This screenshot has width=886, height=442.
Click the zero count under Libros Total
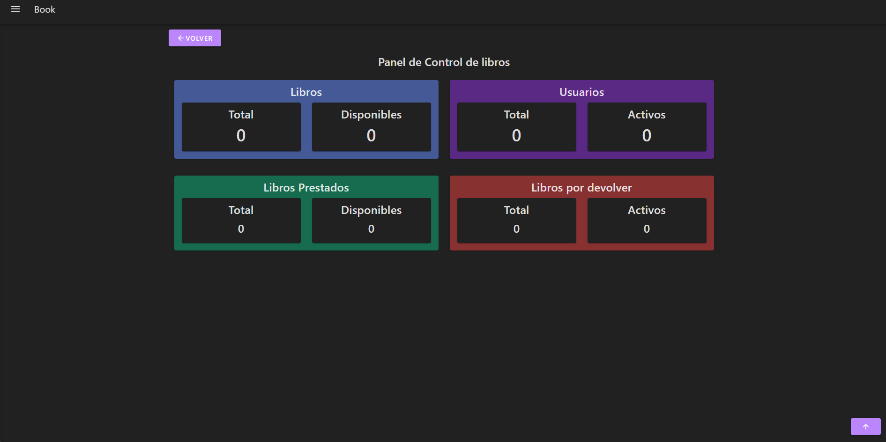(x=241, y=136)
